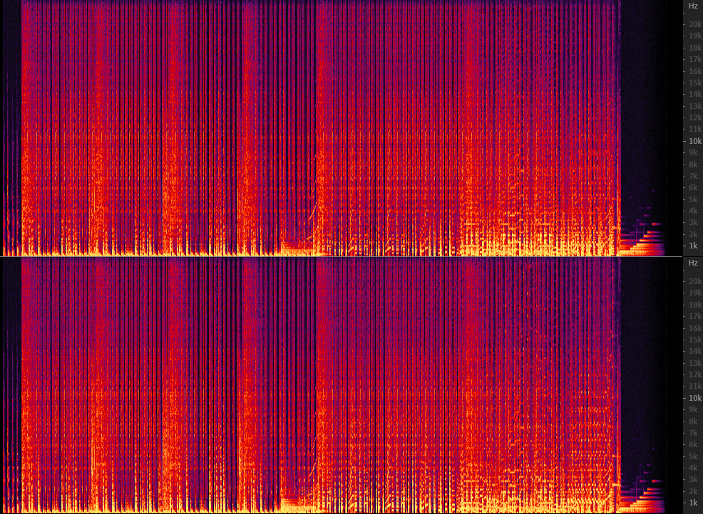
Task: Select the 20k mark on the top frequency ruler
Action: (x=694, y=24)
